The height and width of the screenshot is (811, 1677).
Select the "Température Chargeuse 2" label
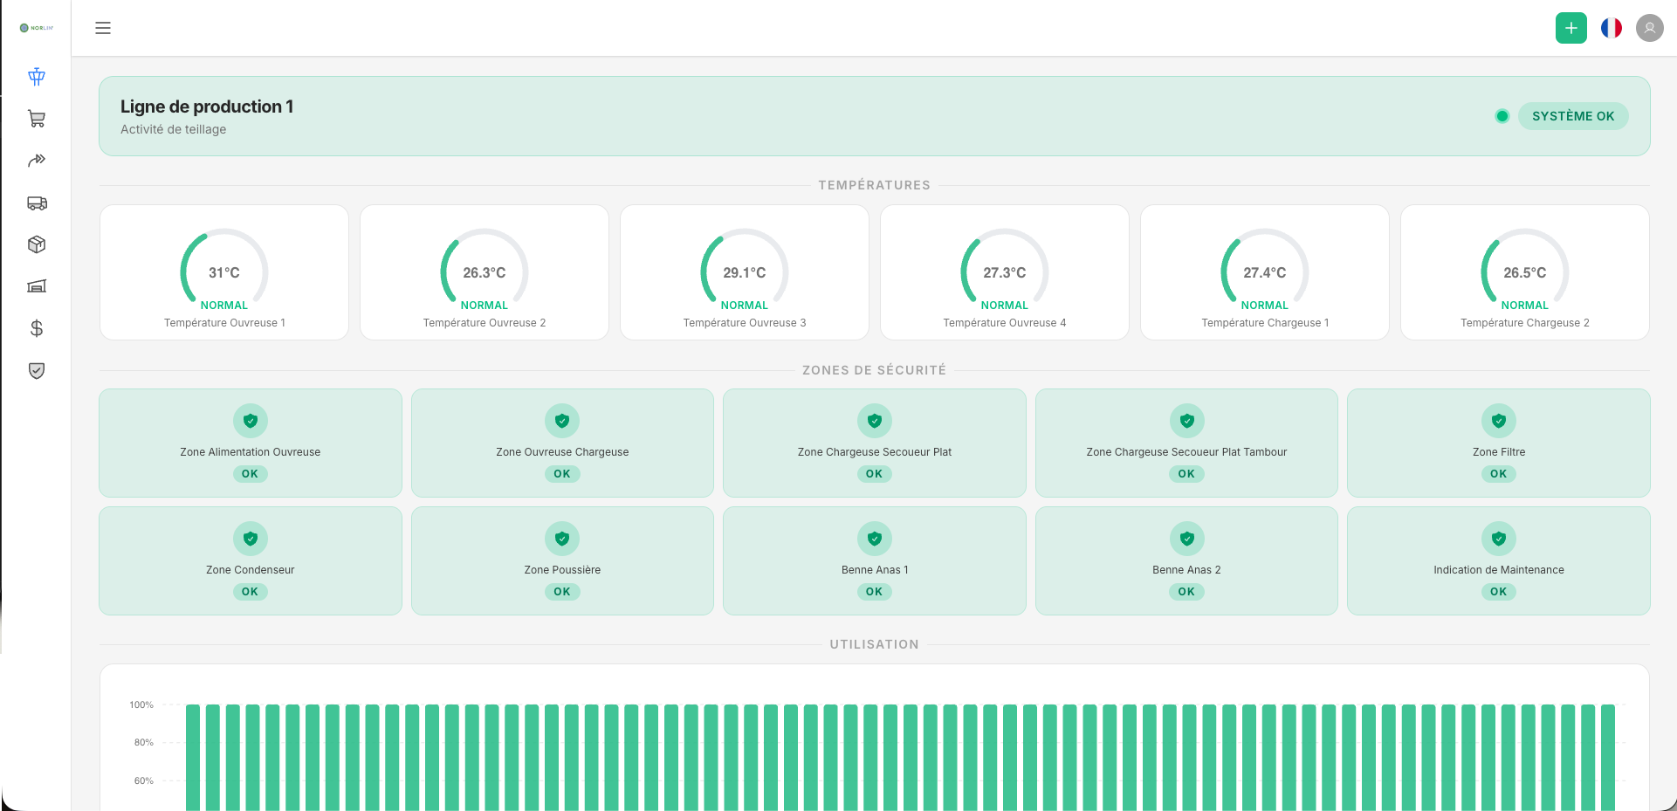tap(1525, 323)
